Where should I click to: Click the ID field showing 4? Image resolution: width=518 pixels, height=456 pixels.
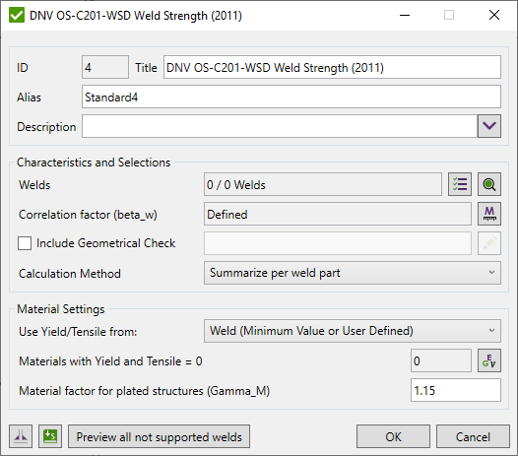tap(105, 67)
